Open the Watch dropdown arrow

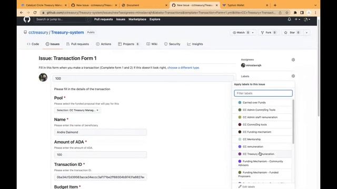[x=253, y=33]
